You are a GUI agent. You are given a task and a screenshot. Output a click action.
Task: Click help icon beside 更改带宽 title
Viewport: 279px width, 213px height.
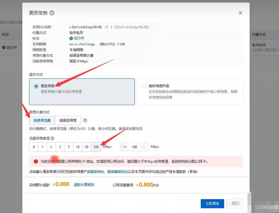(x=52, y=13)
